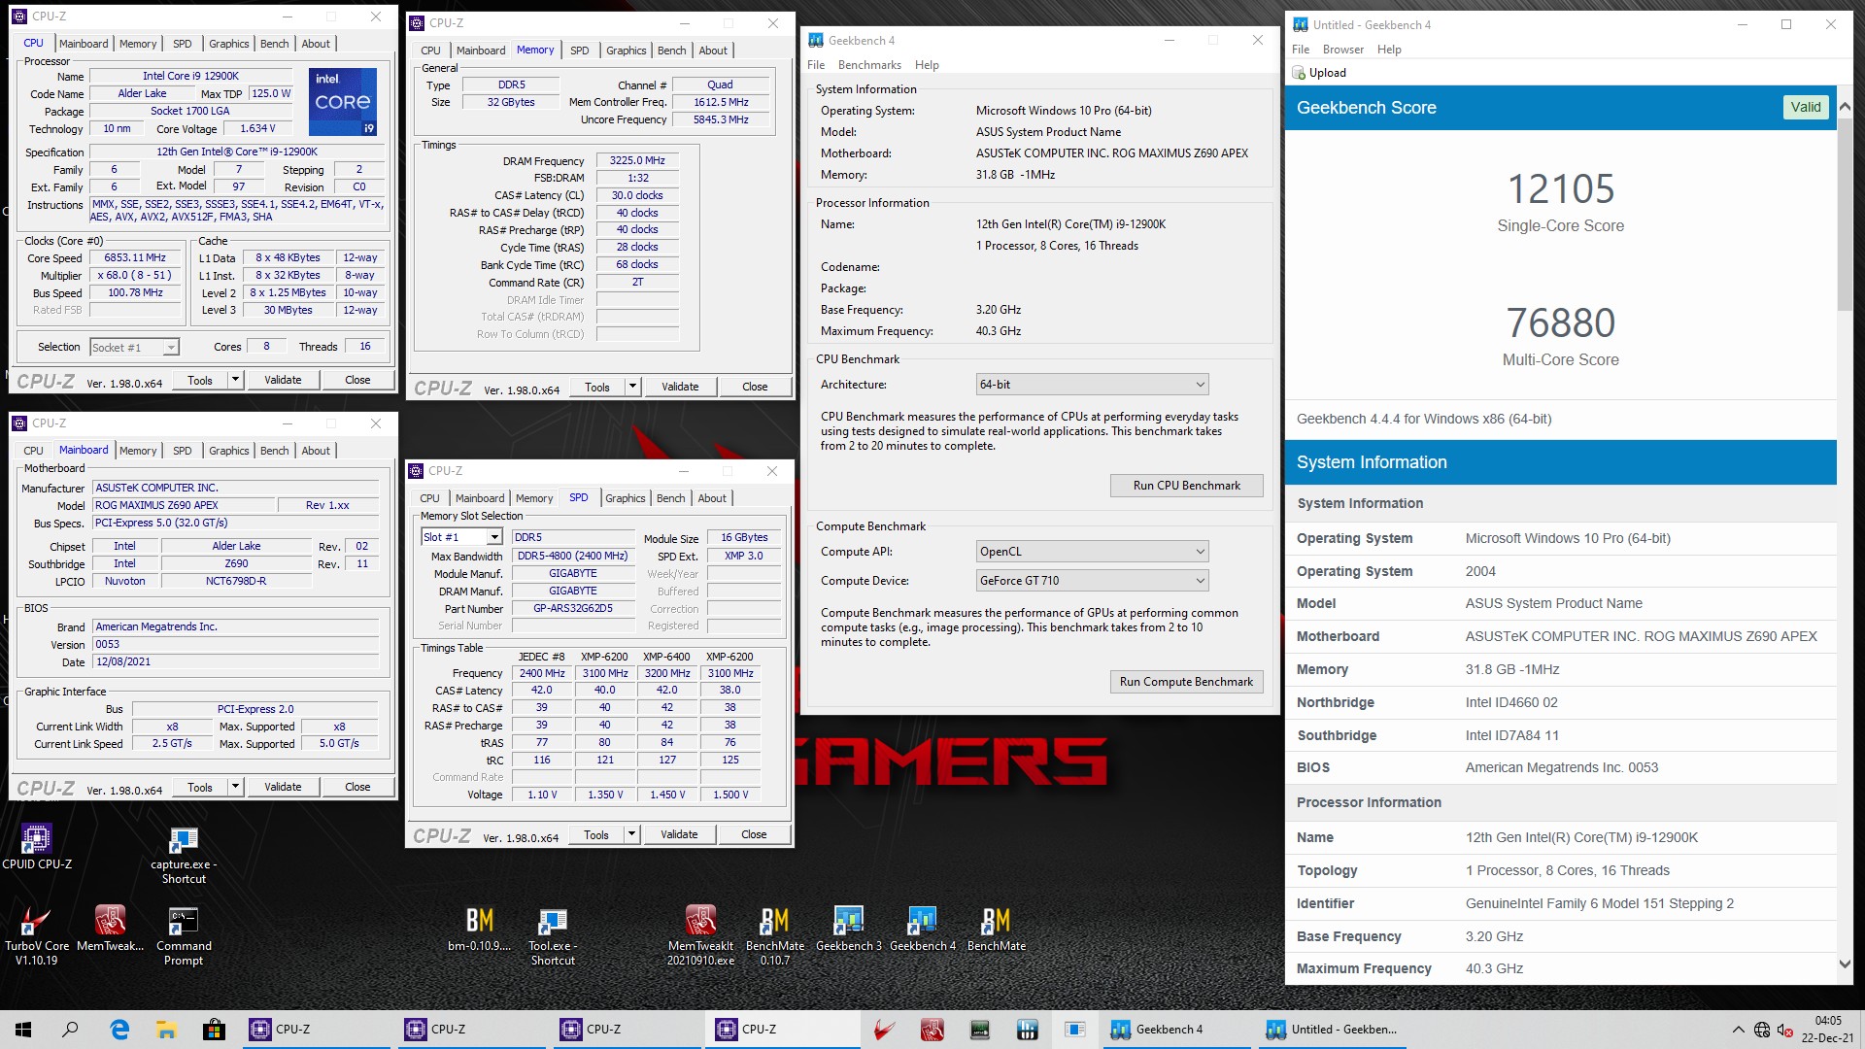Select About tab in CPU-Z Mainboard window
The image size is (1865, 1049).
click(x=316, y=451)
